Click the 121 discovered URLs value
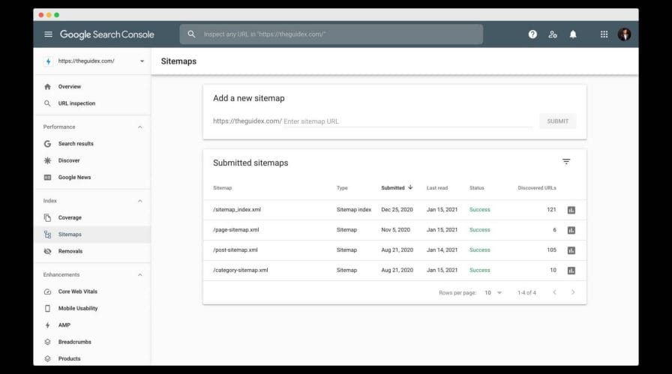 (x=551, y=210)
